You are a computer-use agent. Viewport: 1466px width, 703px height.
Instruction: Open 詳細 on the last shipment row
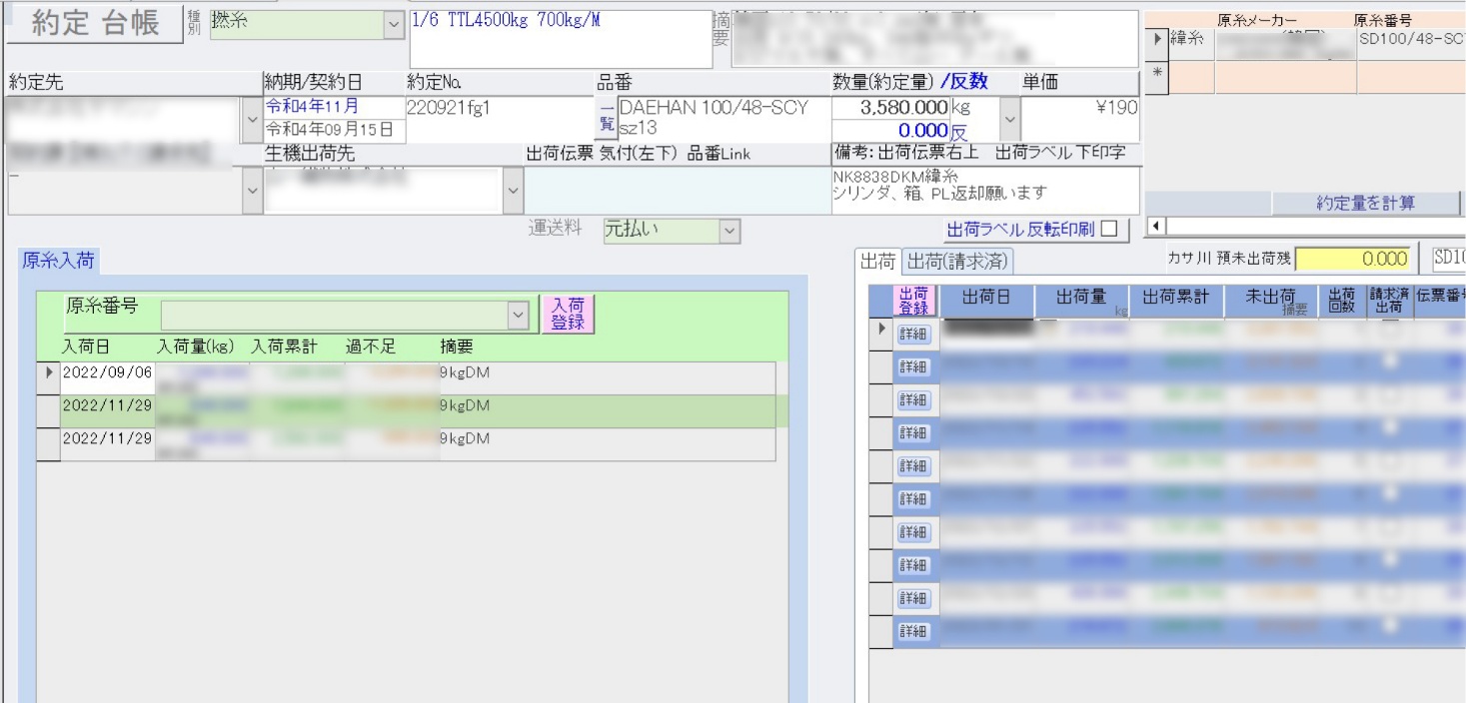click(913, 631)
